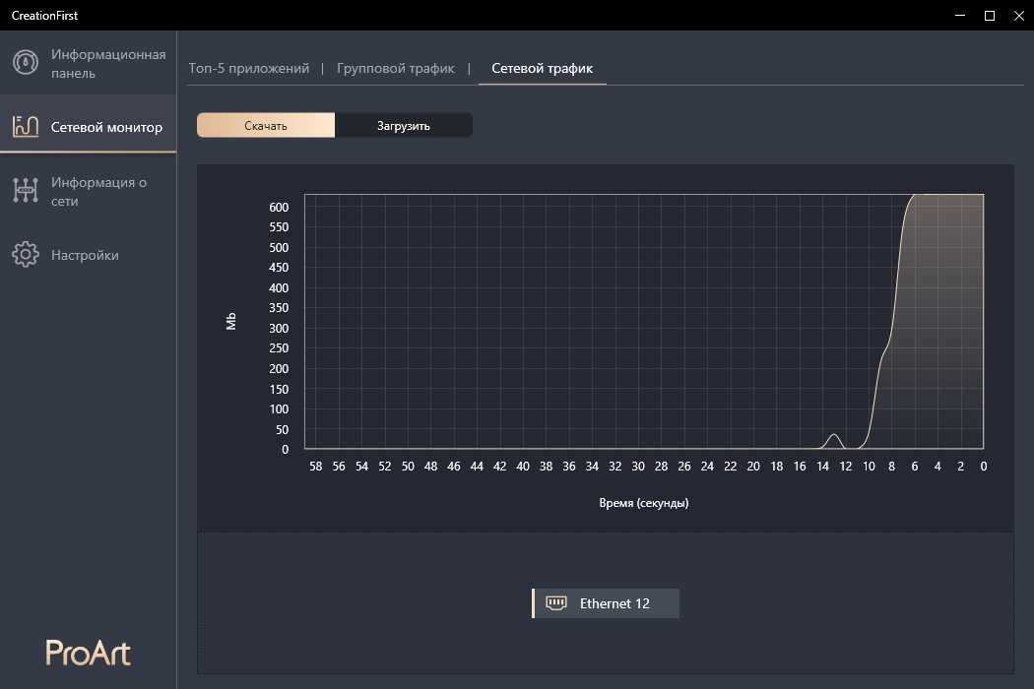Image resolution: width=1034 pixels, height=689 pixels.
Task: Maximize the CreationFirst window
Action: click(990, 16)
